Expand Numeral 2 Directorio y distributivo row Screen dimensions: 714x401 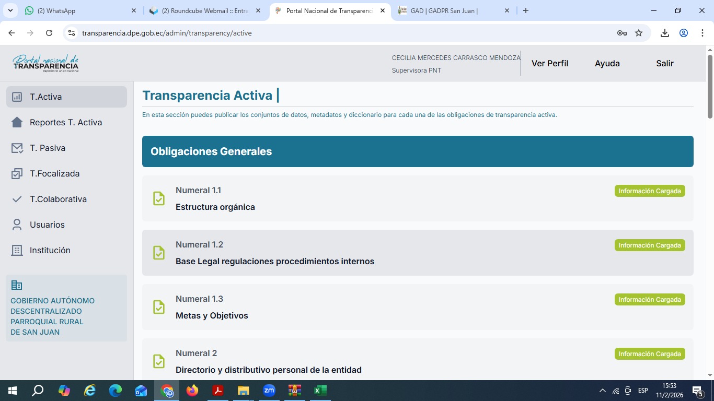pos(269,370)
